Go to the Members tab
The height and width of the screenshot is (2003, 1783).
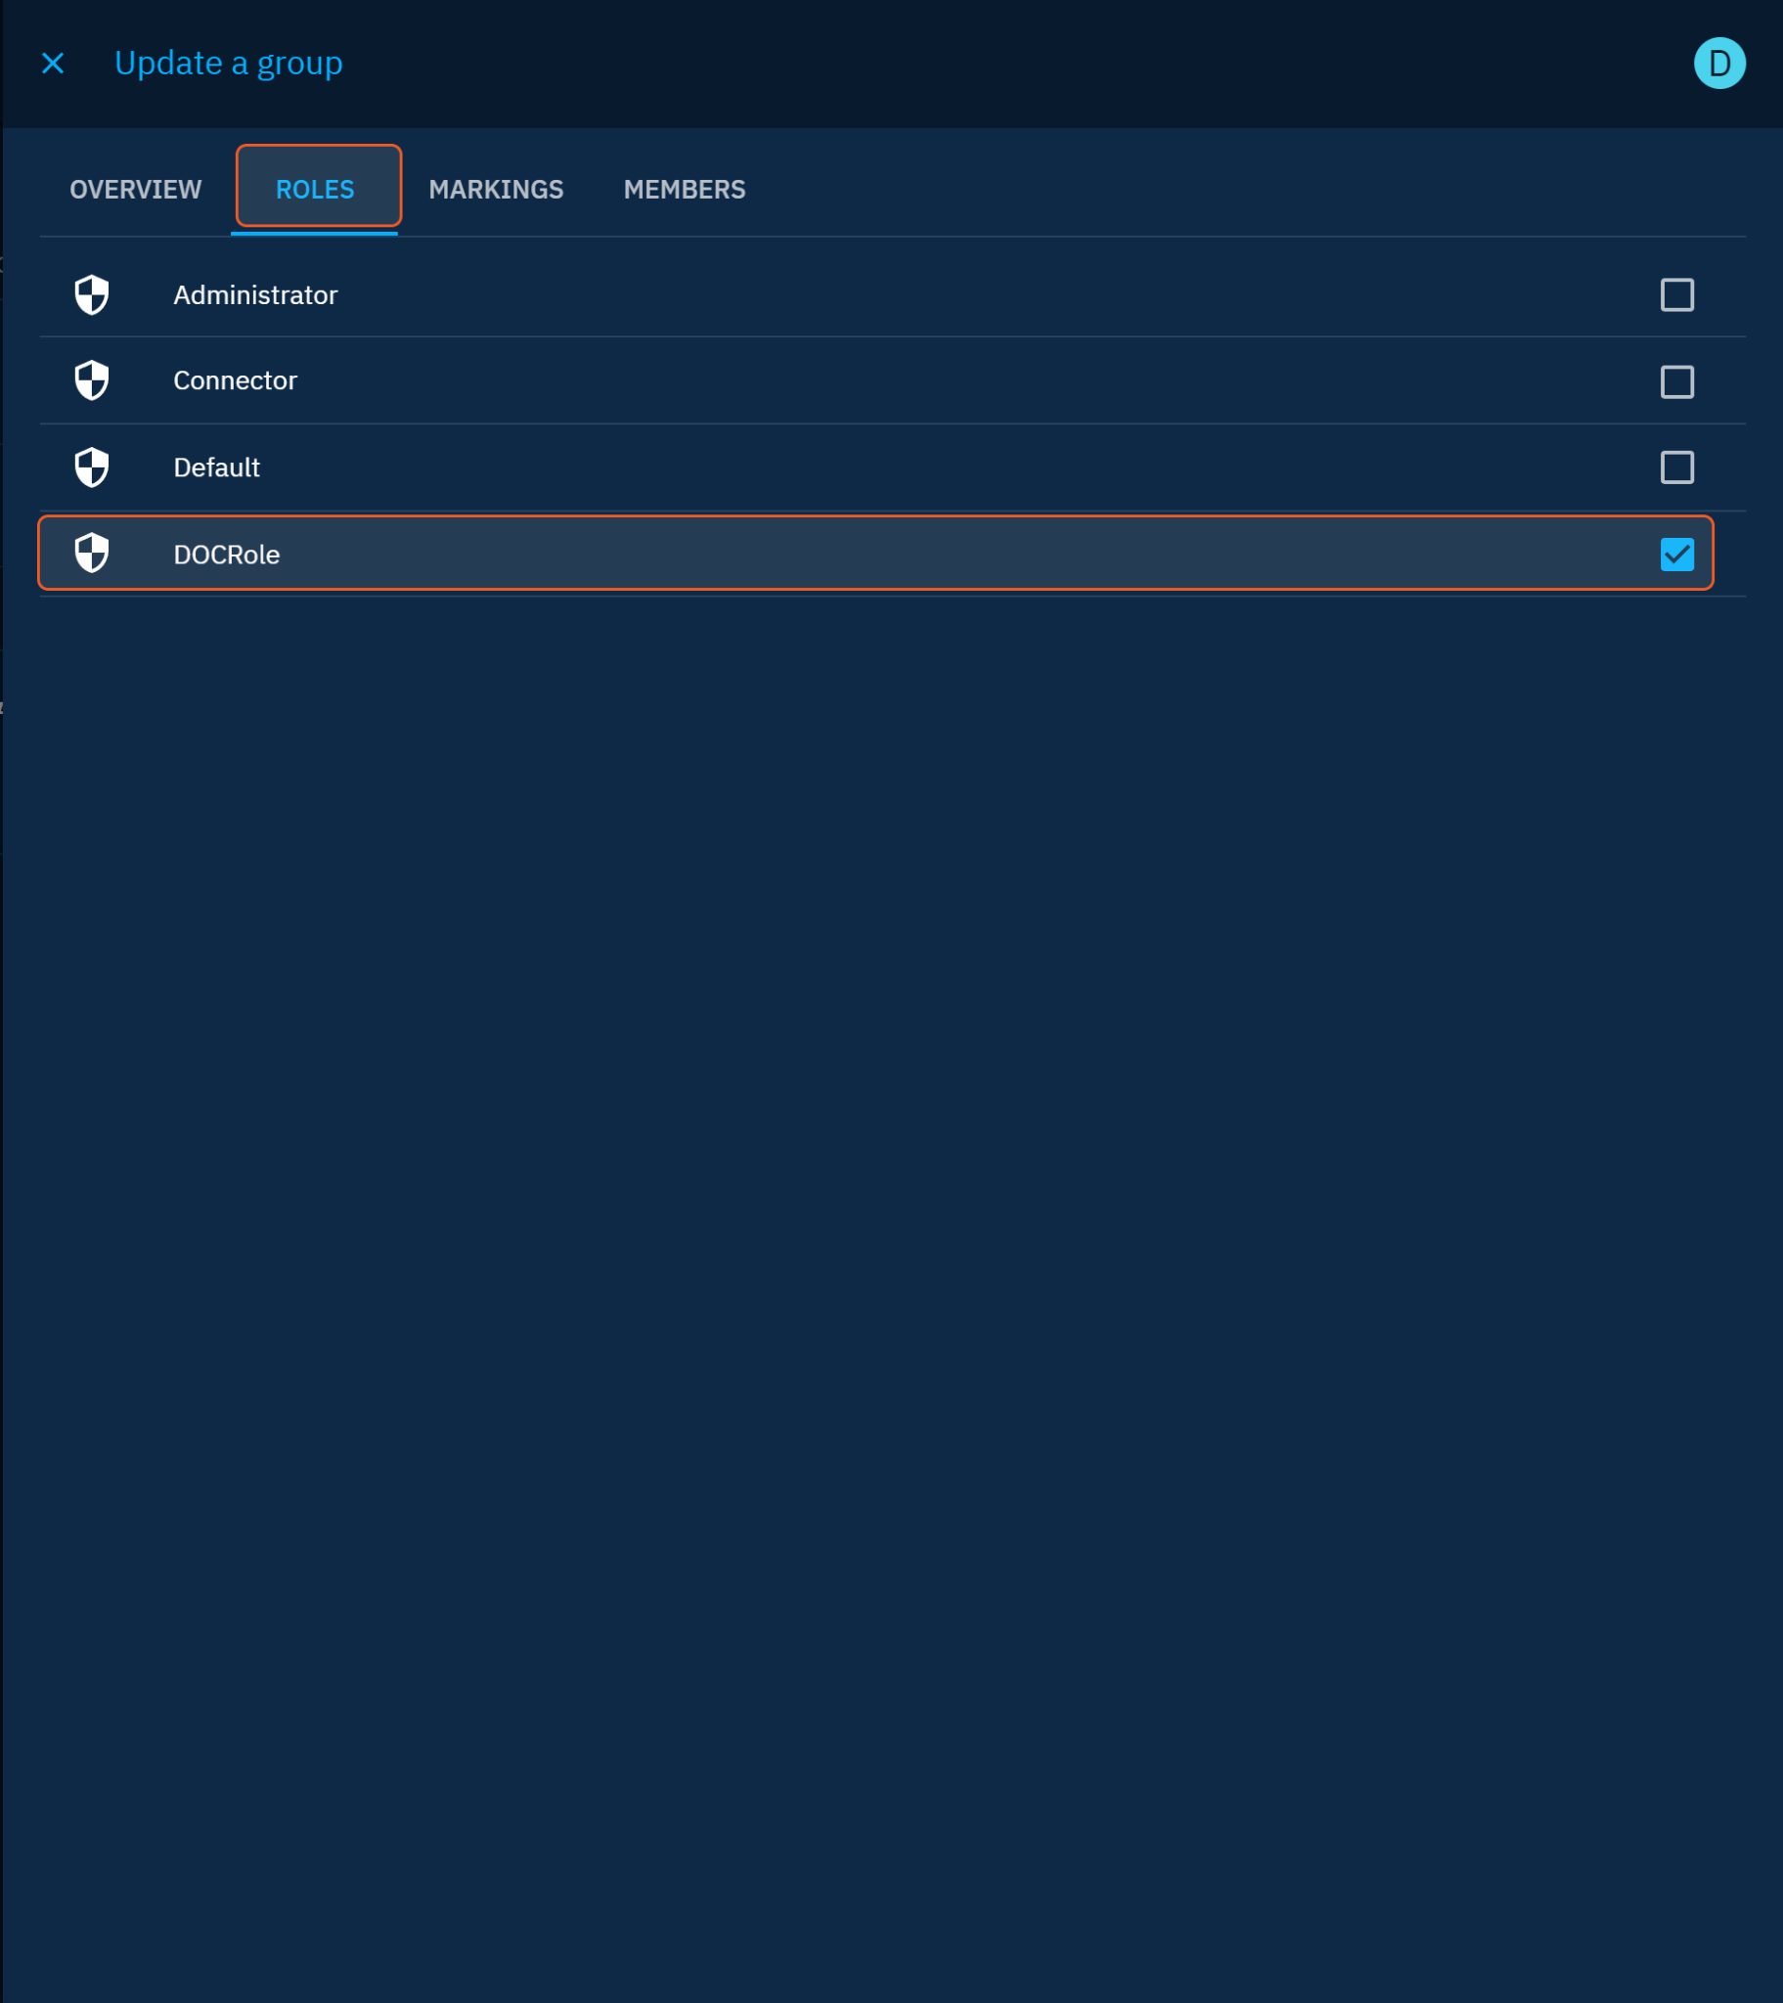(x=685, y=189)
